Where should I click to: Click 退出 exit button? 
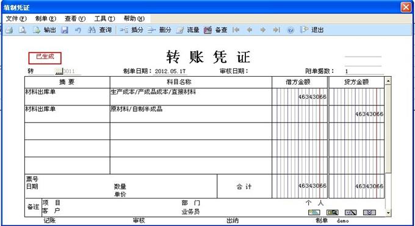312,30
